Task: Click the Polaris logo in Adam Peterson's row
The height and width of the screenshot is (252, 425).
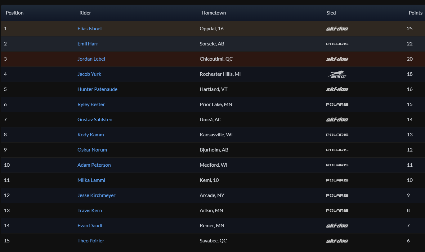Action: tap(337, 165)
